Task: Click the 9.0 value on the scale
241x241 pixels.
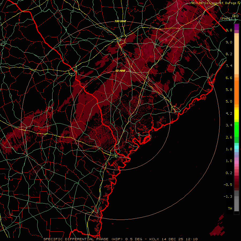Action: point(229,42)
